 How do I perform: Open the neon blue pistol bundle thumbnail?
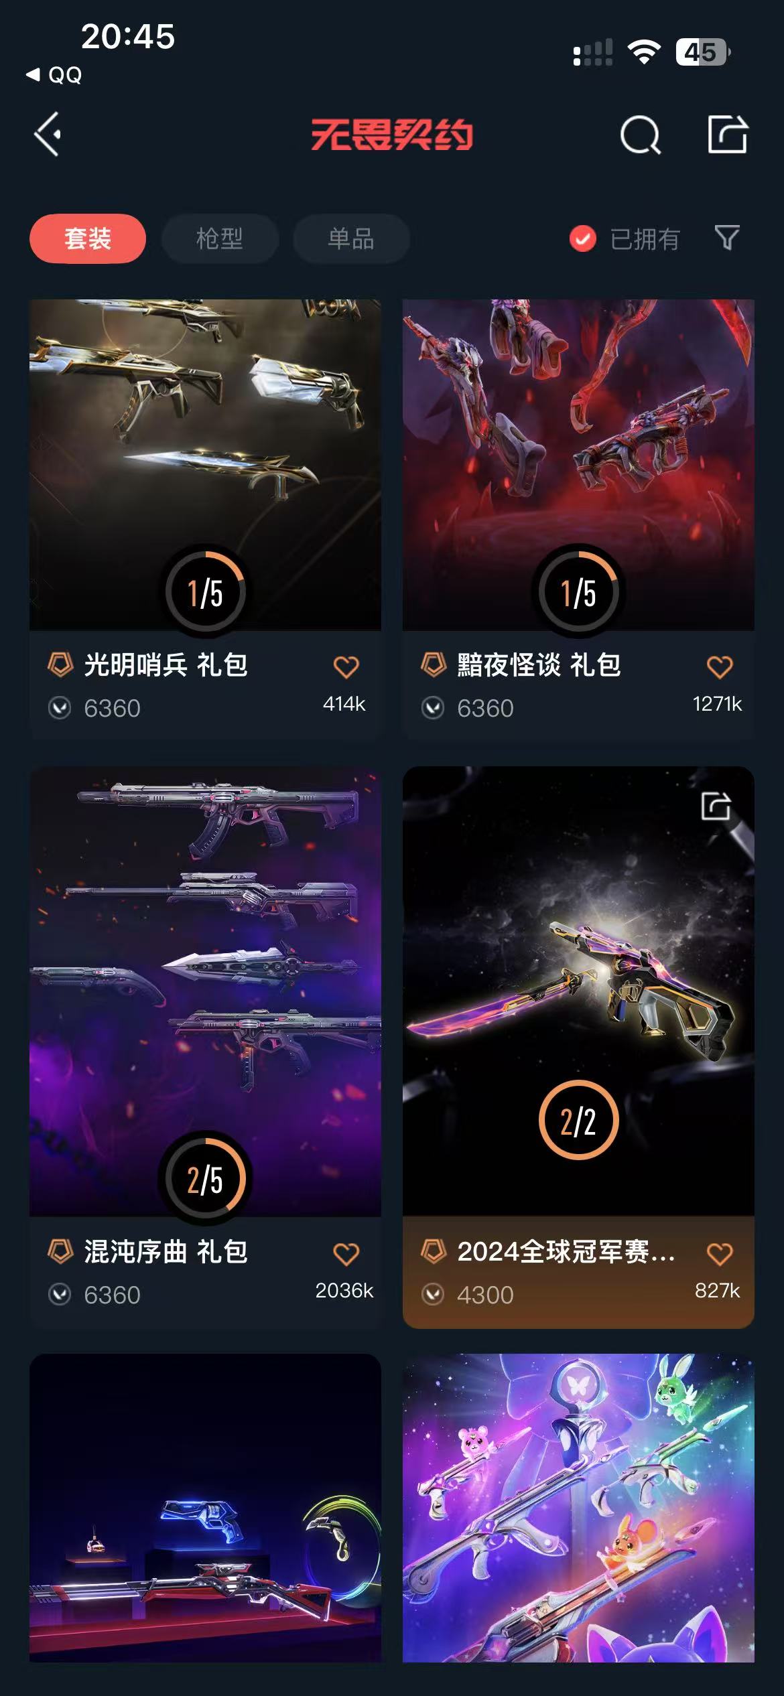pos(205,1508)
